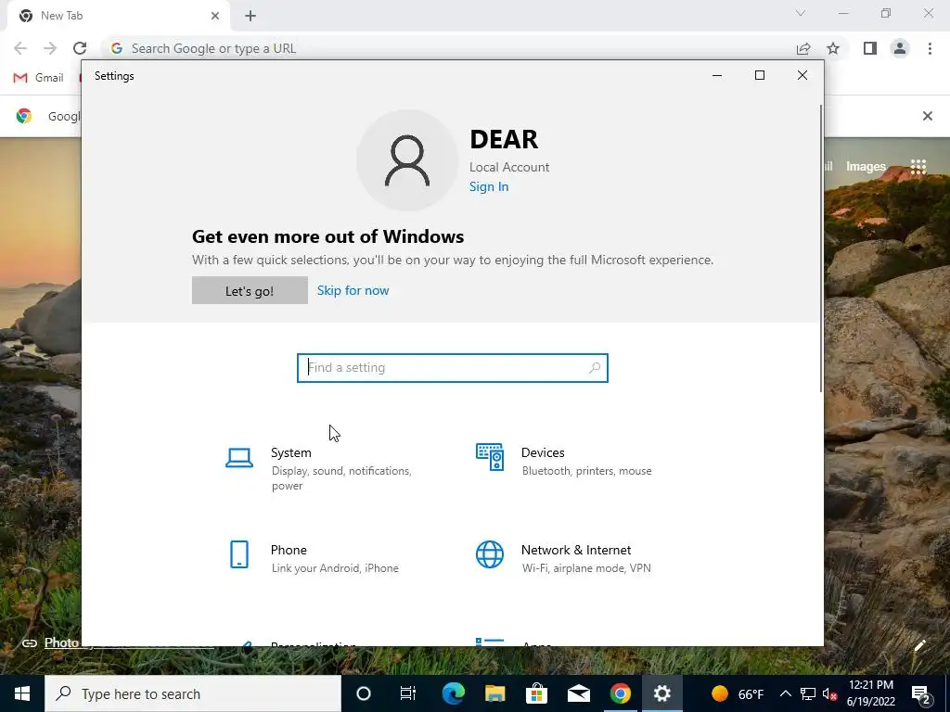Image resolution: width=950 pixels, height=712 pixels.
Task: Open Microsoft Store from the taskbar
Action: [536, 693]
